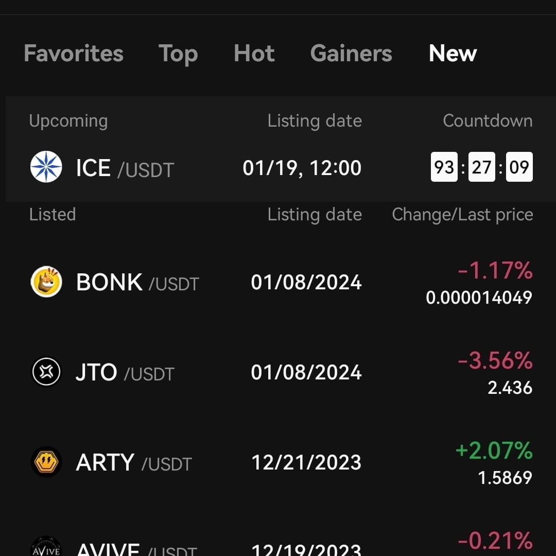Screen dimensions: 556x556
Task: Switch to the Top tab
Action: click(178, 54)
